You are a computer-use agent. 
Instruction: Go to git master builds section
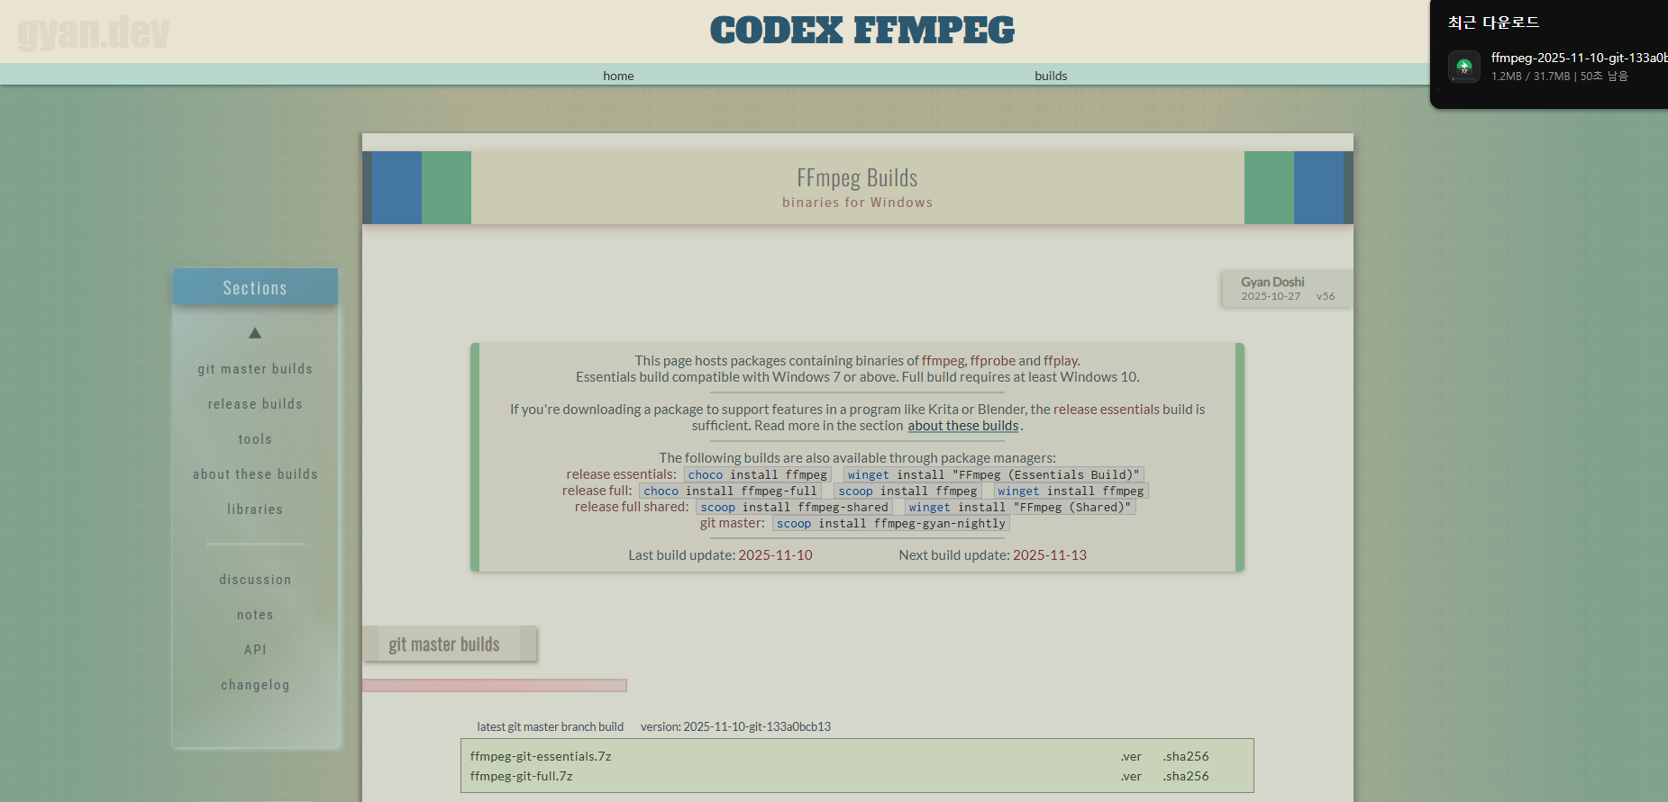[x=255, y=369]
